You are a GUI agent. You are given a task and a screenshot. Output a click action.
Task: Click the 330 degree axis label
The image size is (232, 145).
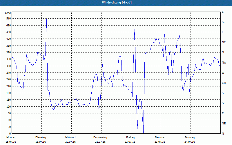tap(9, 59)
